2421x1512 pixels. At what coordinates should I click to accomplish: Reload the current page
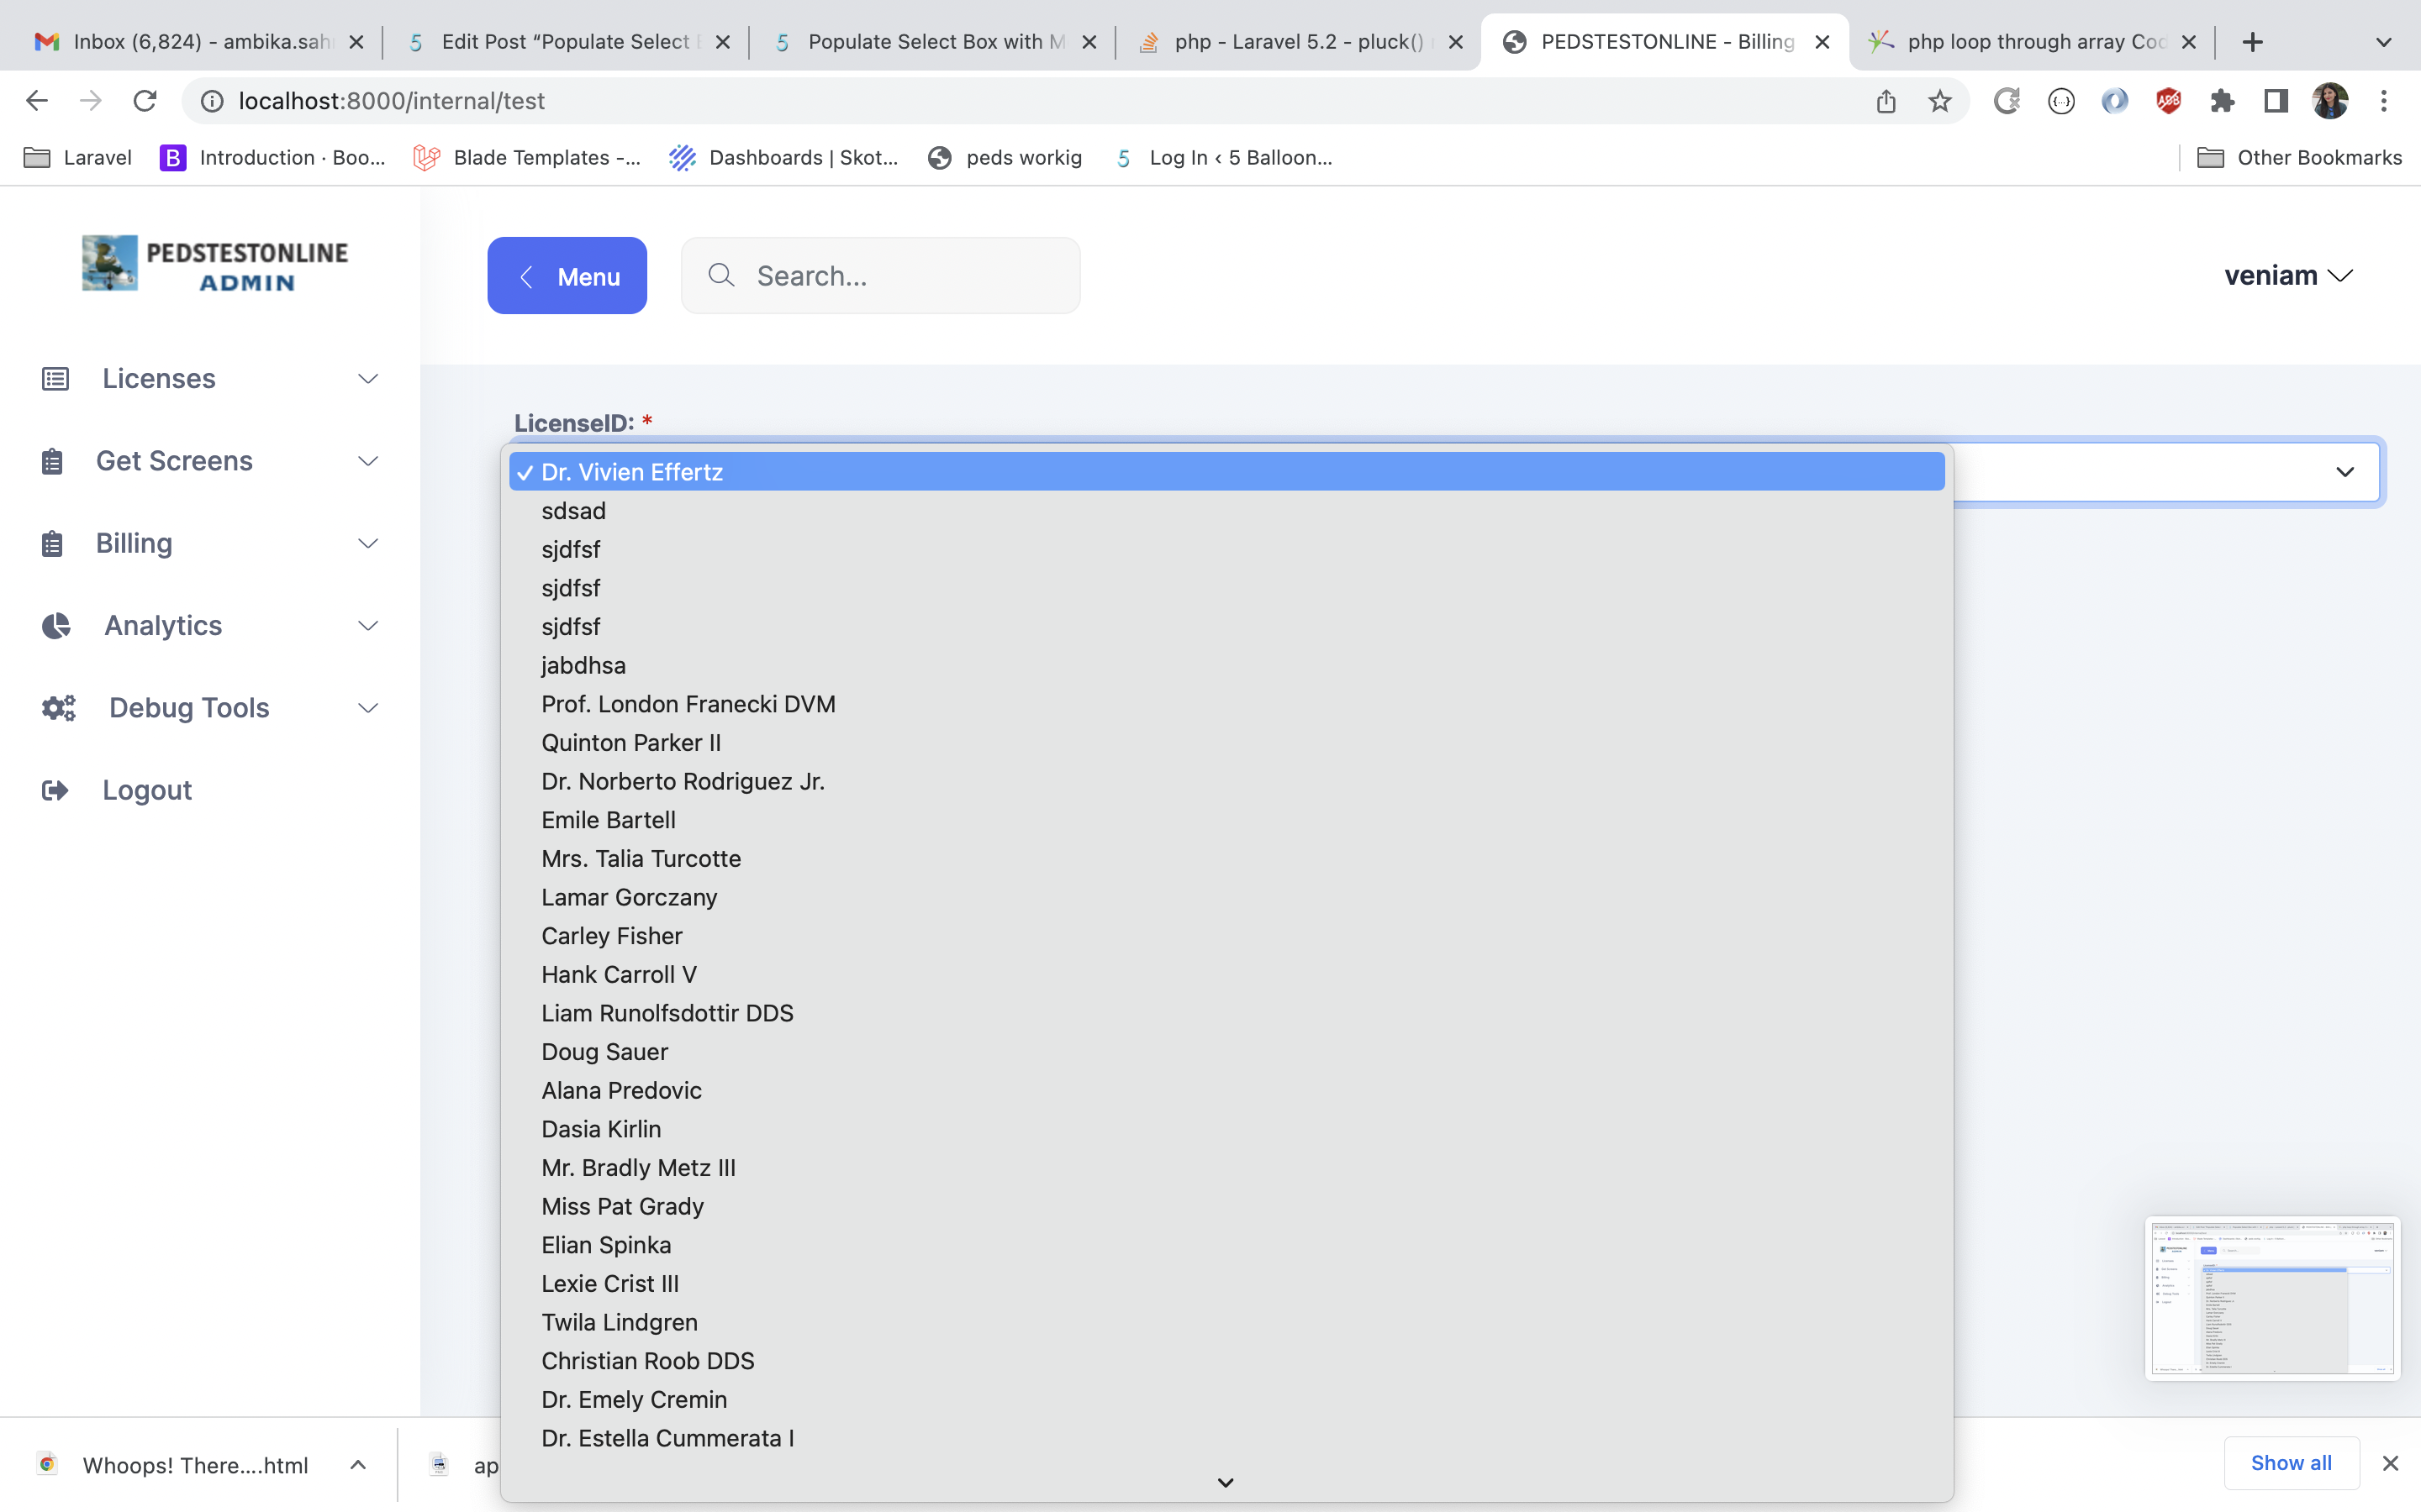point(145,101)
